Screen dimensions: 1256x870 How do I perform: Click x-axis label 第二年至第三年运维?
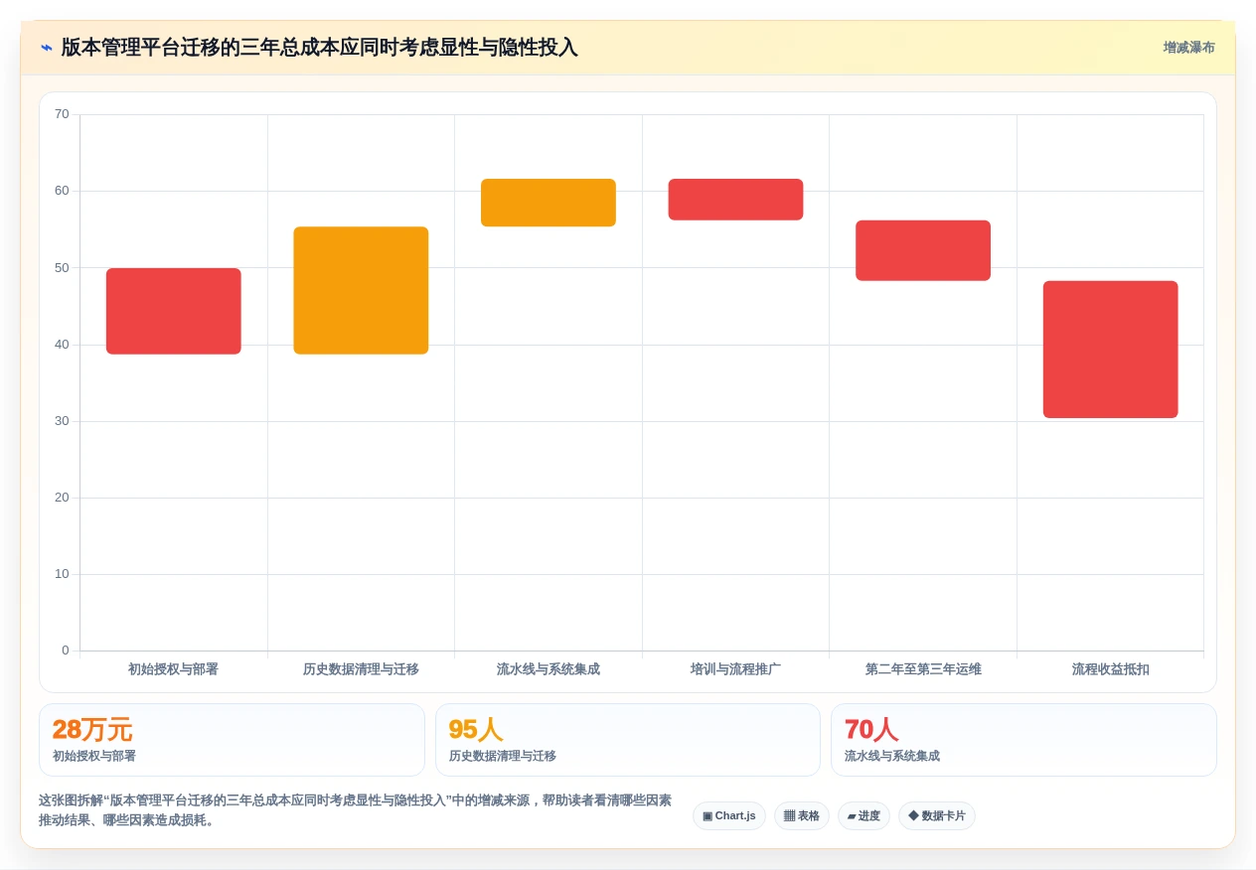[923, 669]
